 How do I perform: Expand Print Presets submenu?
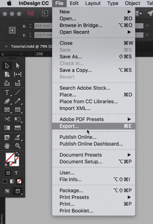point(93,197)
